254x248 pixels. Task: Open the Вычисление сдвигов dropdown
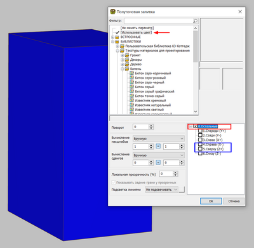(159, 155)
